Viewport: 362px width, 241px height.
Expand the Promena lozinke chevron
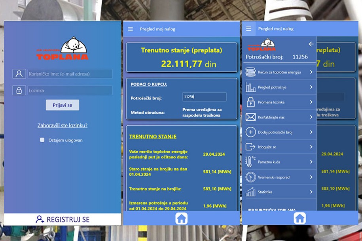click(x=311, y=102)
